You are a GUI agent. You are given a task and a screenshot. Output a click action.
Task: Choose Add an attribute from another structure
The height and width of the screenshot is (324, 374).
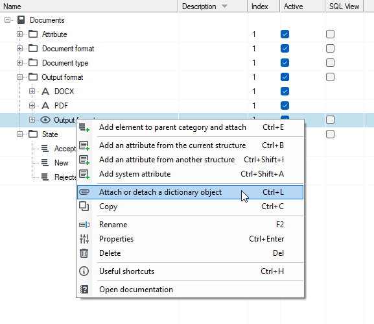click(x=191, y=160)
